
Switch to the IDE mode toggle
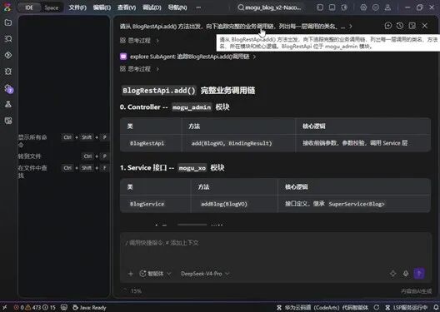tap(29, 7)
